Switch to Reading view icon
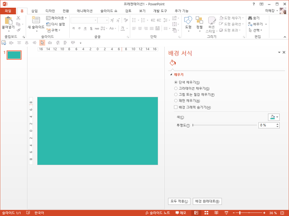 [x=217, y=213]
